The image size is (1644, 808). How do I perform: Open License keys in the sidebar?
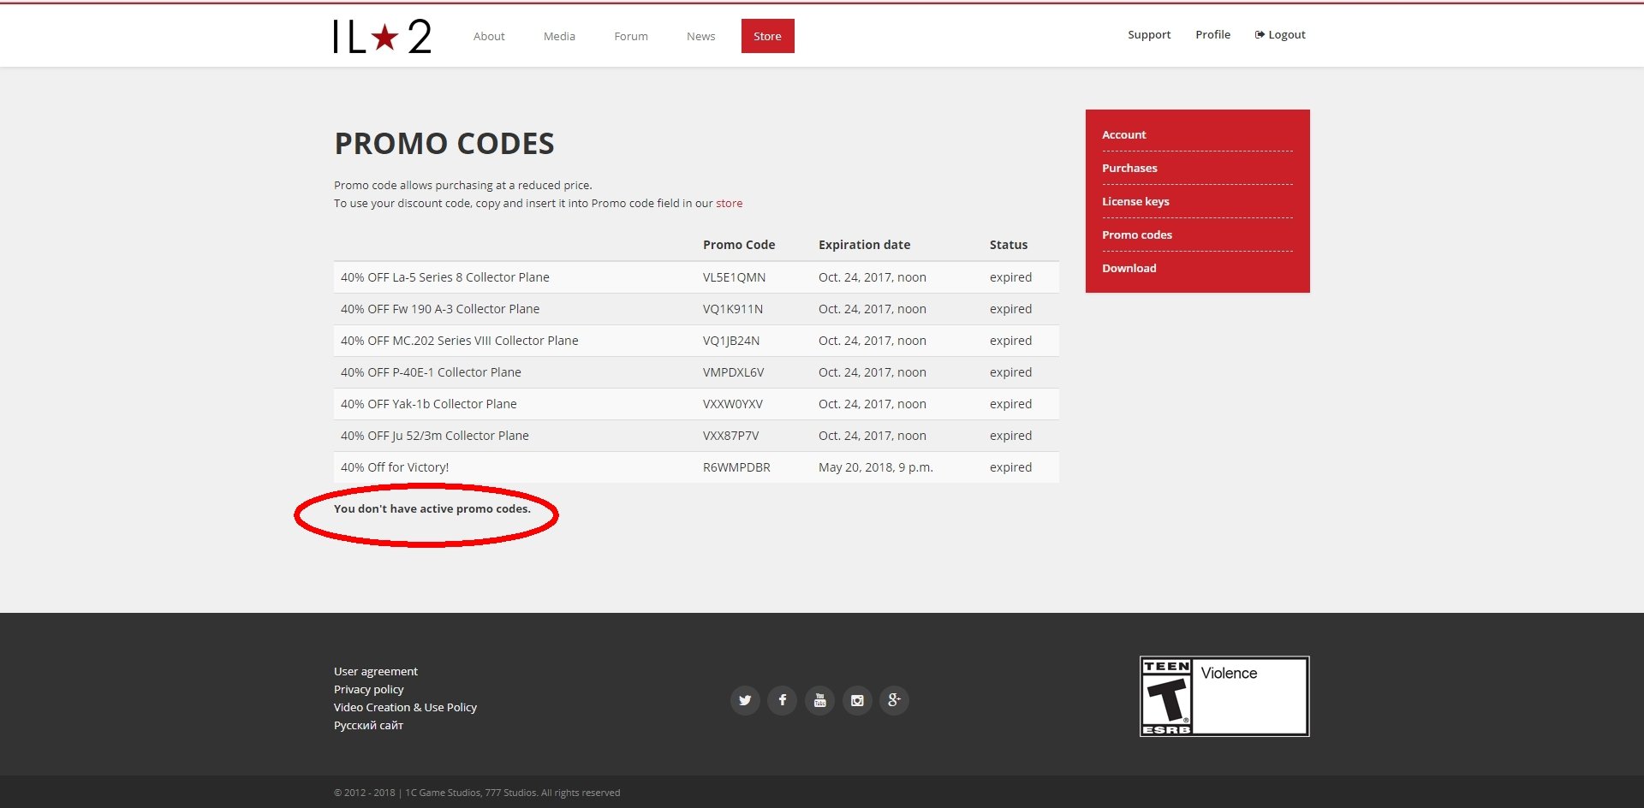pyautogui.click(x=1135, y=202)
